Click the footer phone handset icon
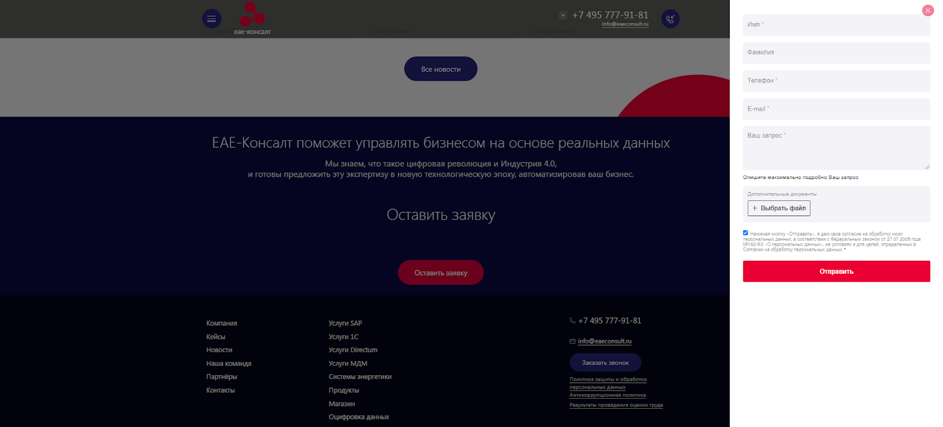The height and width of the screenshot is (427, 943). 572,321
